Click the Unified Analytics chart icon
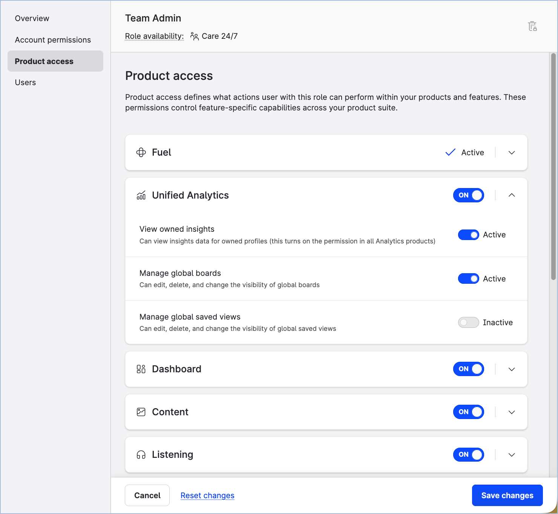 141,195
